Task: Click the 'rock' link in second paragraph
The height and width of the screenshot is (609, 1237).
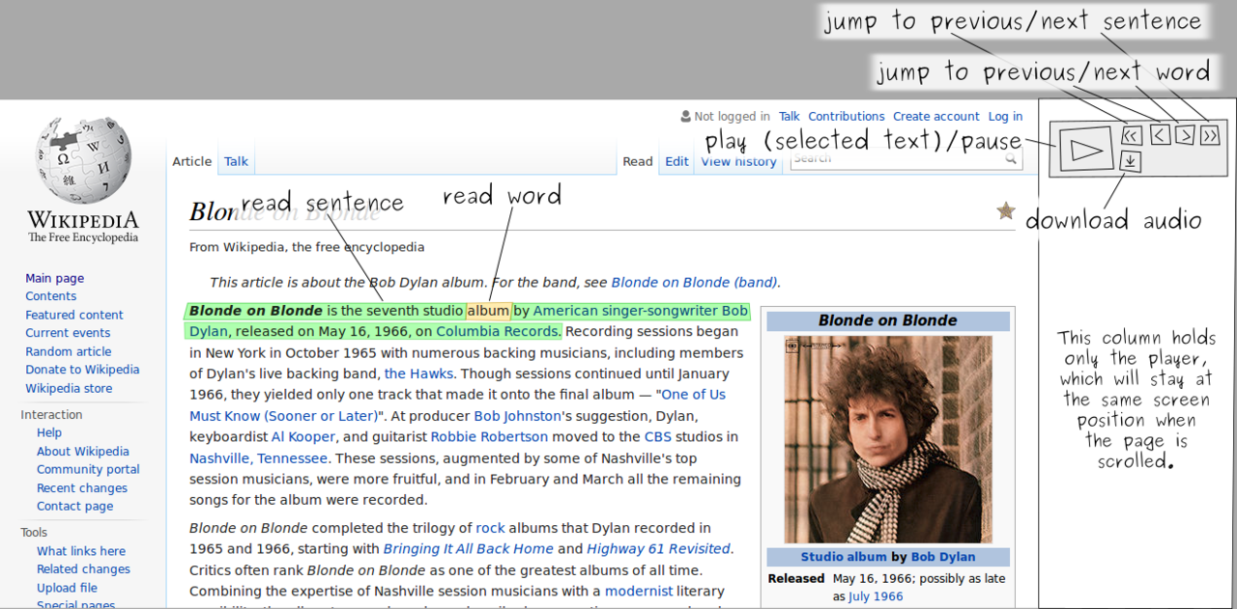Action: click(x=490, y=528)
